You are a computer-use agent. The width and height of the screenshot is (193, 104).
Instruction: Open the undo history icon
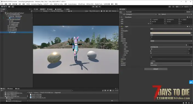(170, 7)
